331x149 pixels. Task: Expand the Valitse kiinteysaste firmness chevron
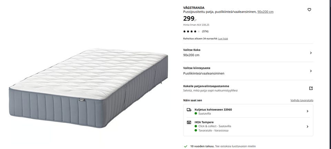[x=311, y=71]
